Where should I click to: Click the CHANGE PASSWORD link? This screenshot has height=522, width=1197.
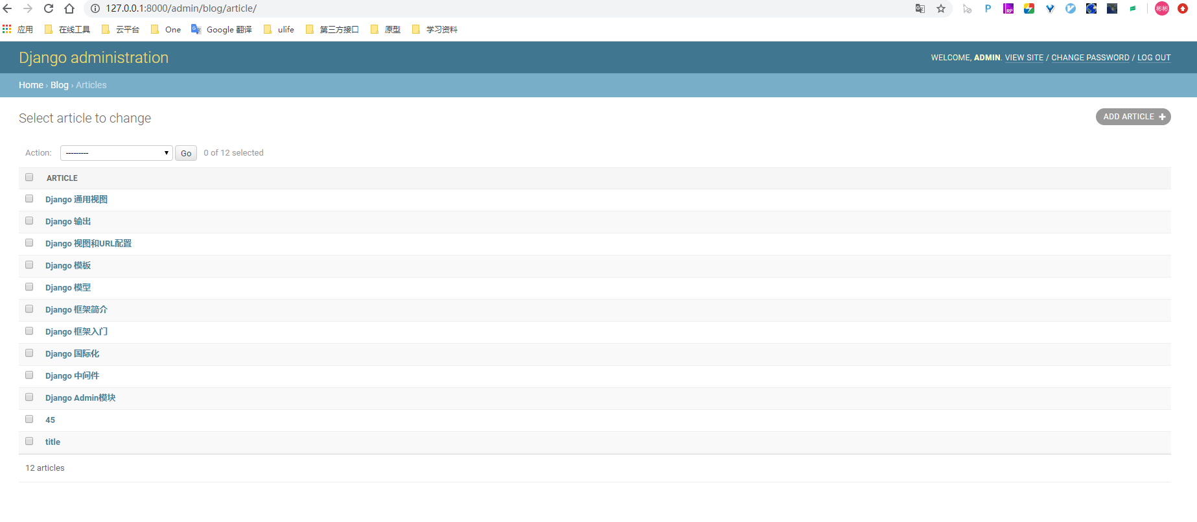[x=1090, y=58]
